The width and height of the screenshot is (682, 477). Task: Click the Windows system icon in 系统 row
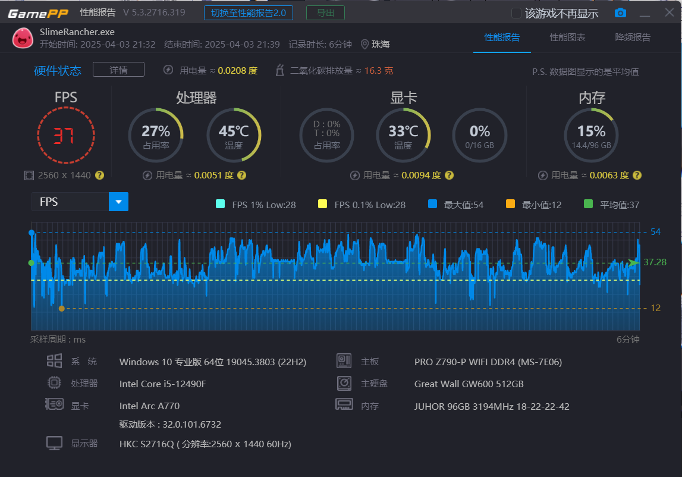tap(54, 361)
